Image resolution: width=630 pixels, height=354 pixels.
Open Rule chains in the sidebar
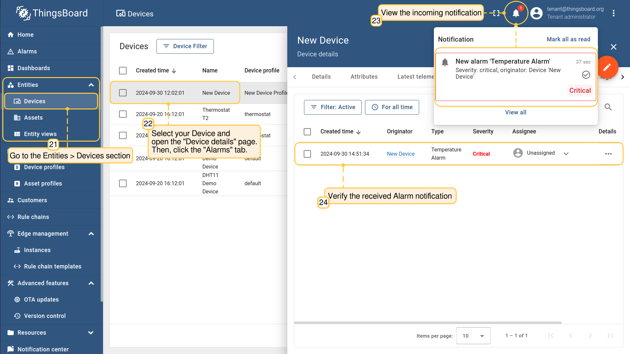(33, 217)
